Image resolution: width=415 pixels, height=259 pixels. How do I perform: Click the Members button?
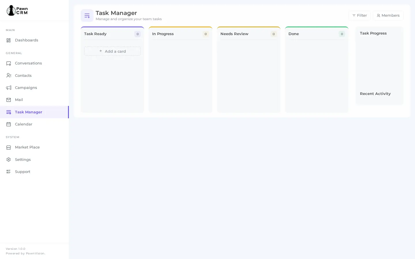tap(388, 16)
